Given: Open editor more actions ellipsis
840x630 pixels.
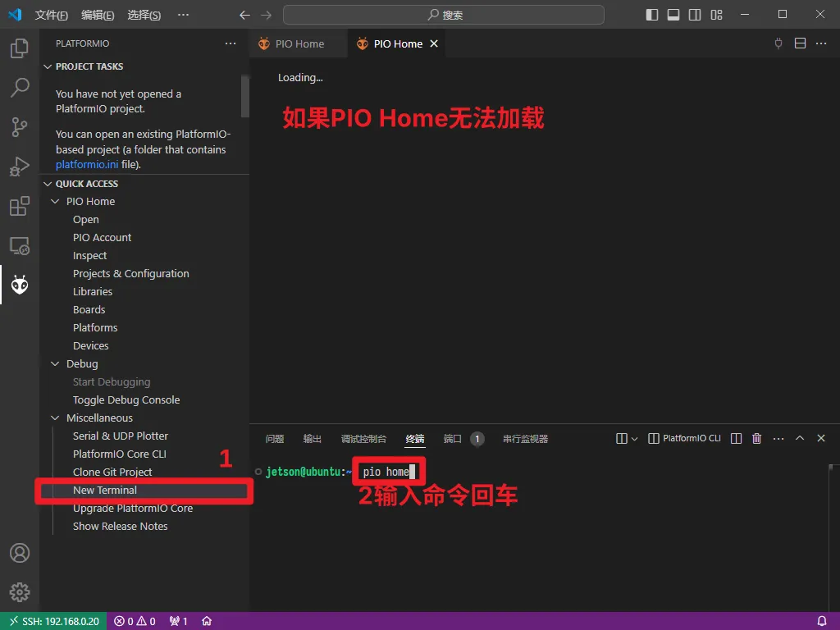Looking at the screenshot, I should 821,43.
